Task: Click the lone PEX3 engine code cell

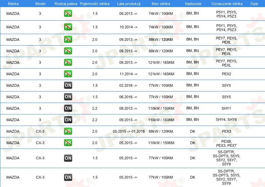Action: tap(226, 131)
